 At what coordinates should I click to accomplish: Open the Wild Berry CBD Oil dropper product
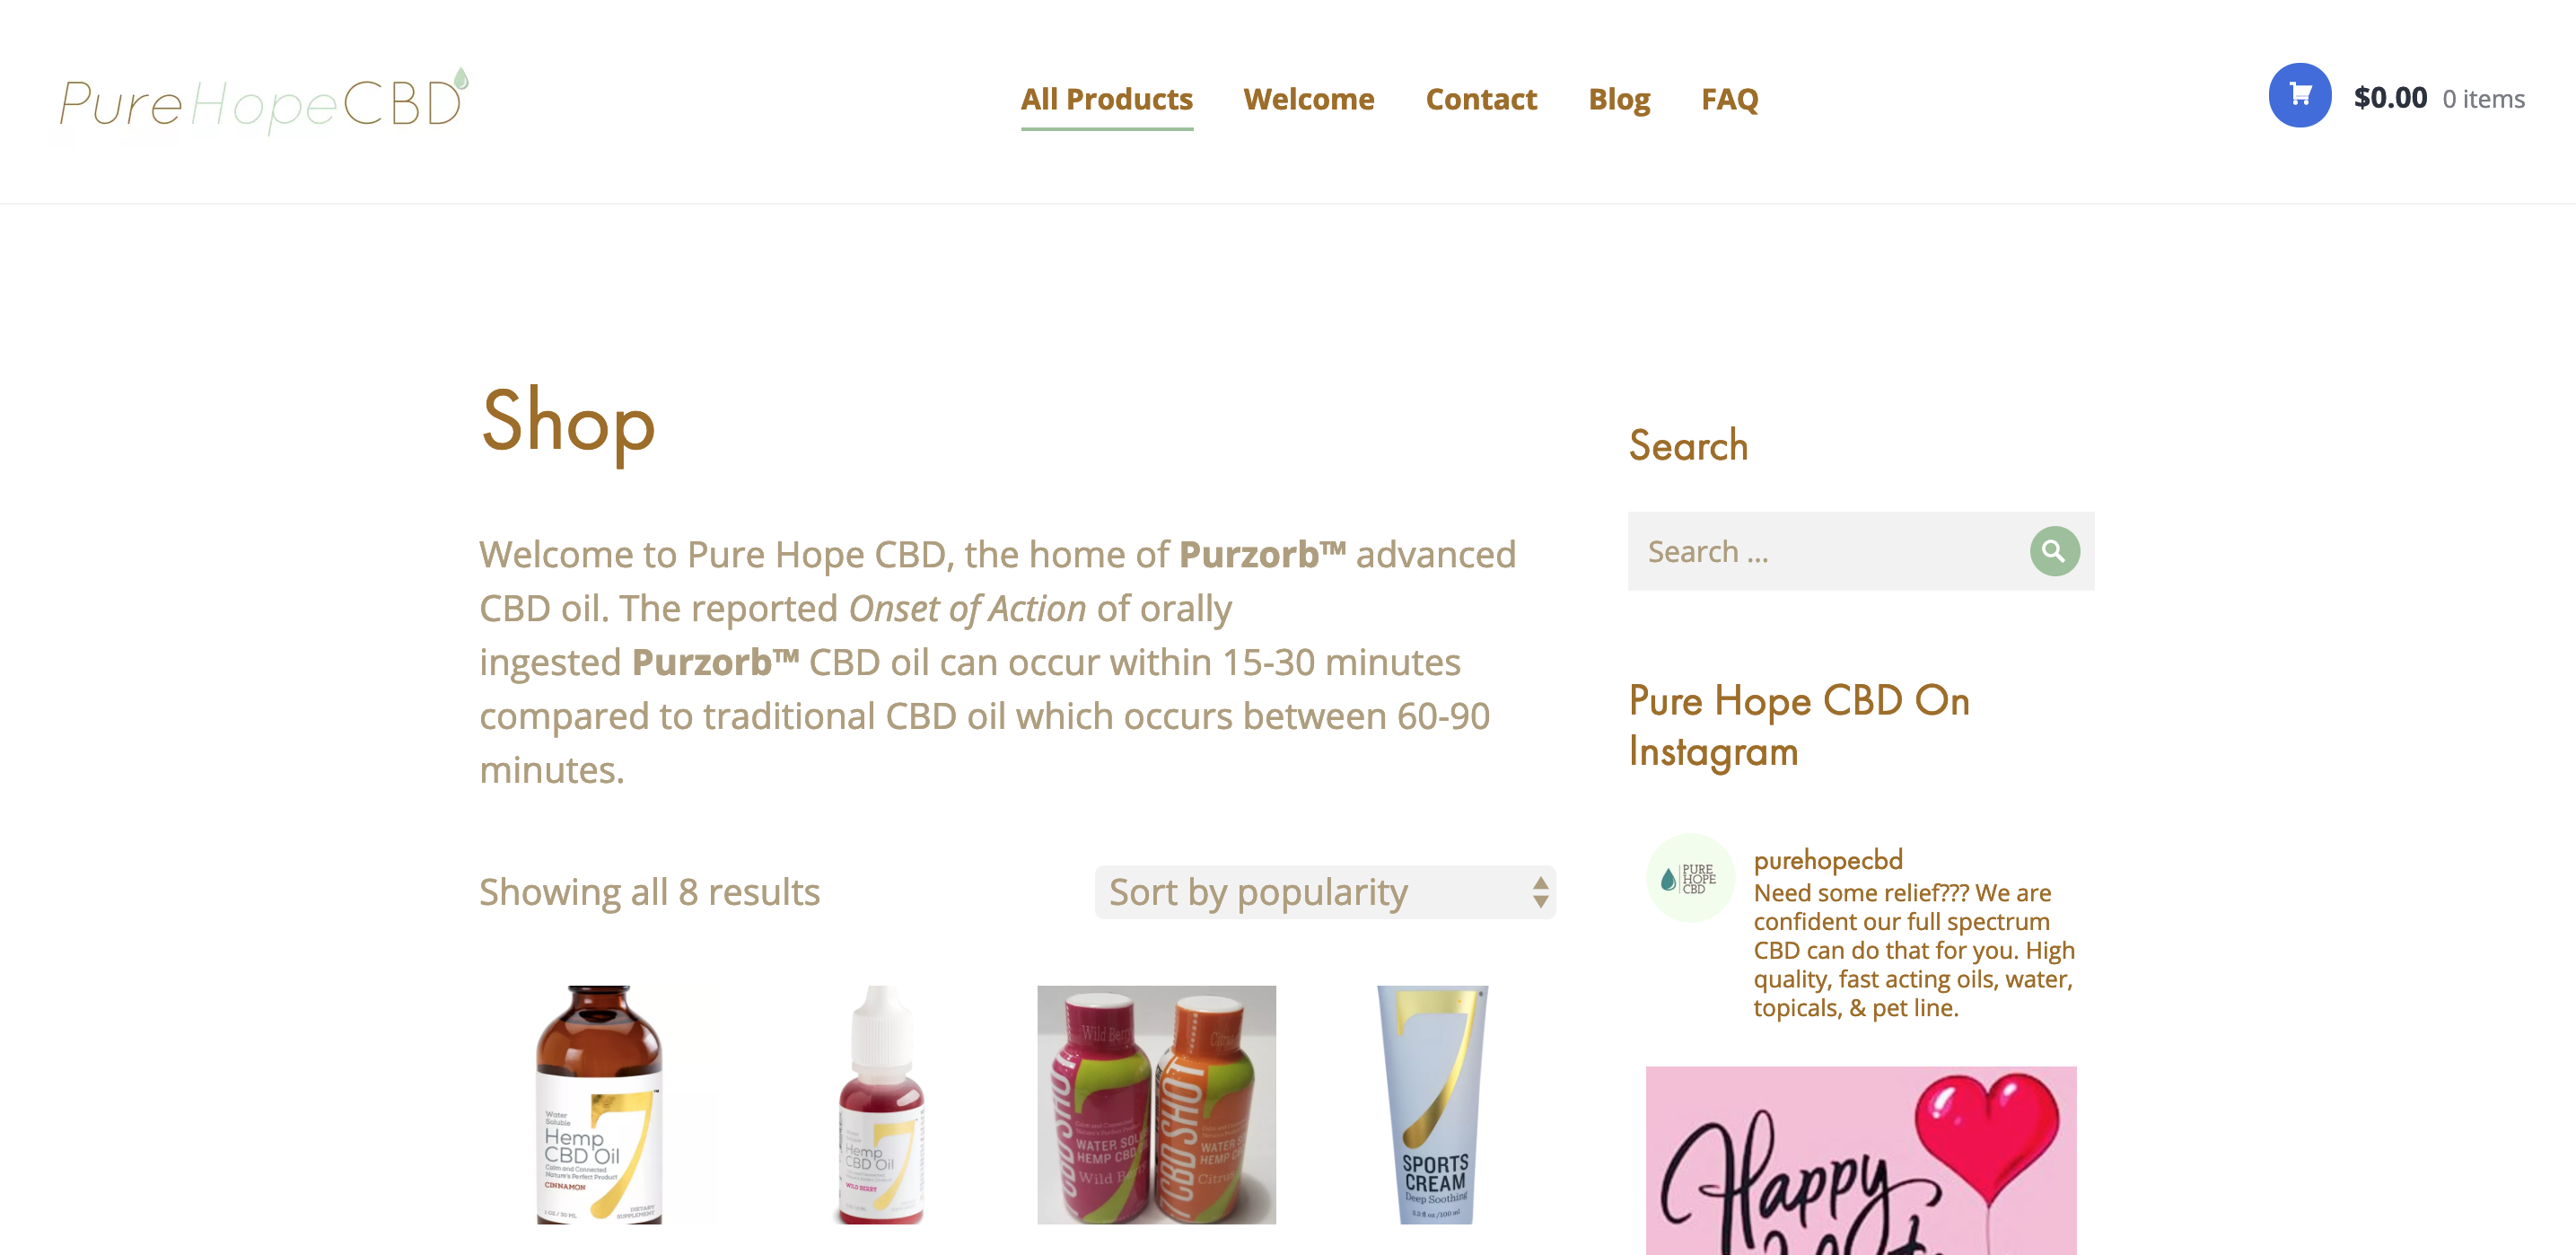tap(880, 1104)
